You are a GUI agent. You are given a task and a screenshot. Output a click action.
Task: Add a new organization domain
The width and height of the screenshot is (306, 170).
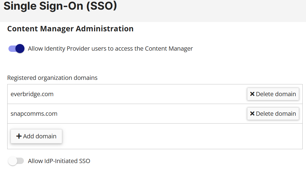click(x=36, y=136)
